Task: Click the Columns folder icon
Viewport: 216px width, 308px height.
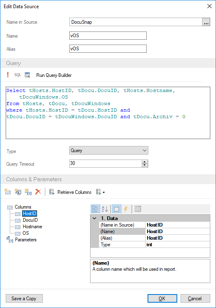Action: tap(10, 207)
